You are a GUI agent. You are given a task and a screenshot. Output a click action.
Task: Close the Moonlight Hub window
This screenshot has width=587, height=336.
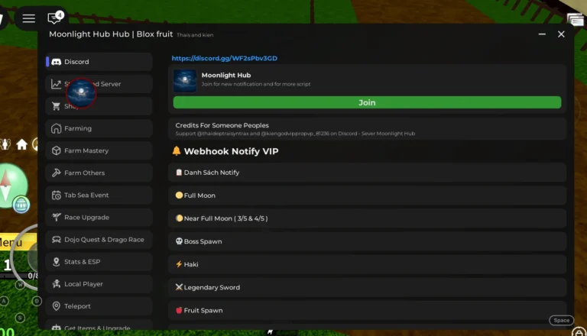[x=561, y=34]
